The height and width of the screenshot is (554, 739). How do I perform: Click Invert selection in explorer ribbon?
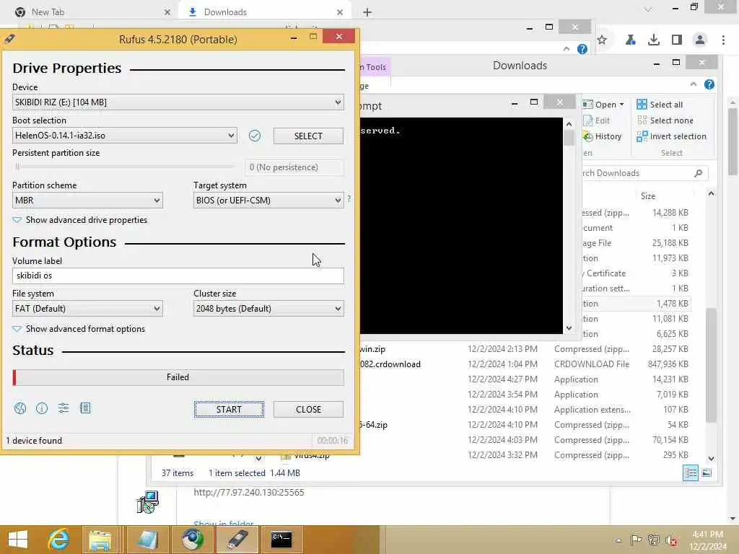[671, 136]
